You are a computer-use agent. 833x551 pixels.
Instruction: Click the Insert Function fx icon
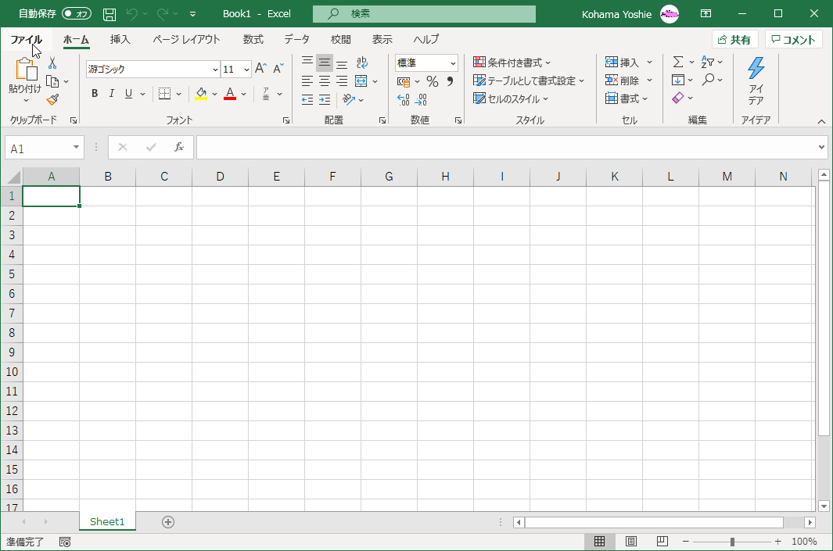[179, 147]
